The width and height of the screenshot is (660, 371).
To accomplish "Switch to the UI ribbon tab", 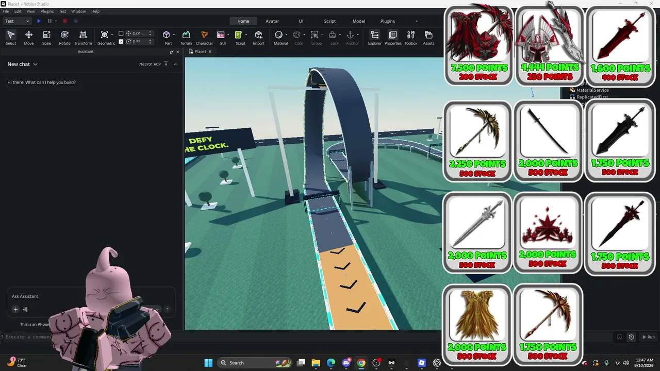I will pyautogui.click(x=301, y=21).
